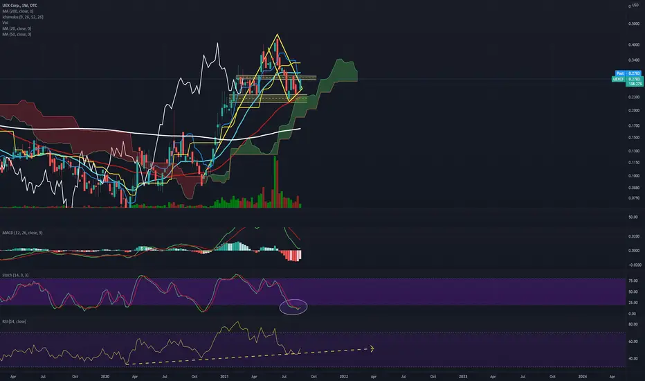The width and height of the screenshot is (645, 381).
Task: Open the USD currency label on price axis
Action: pyautogui.click(x=635, y=6)
